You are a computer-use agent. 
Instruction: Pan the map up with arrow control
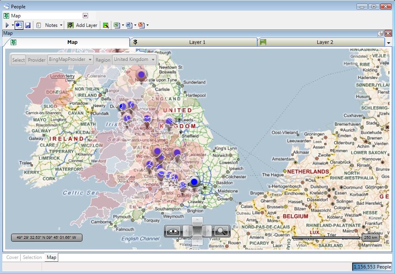197,221
